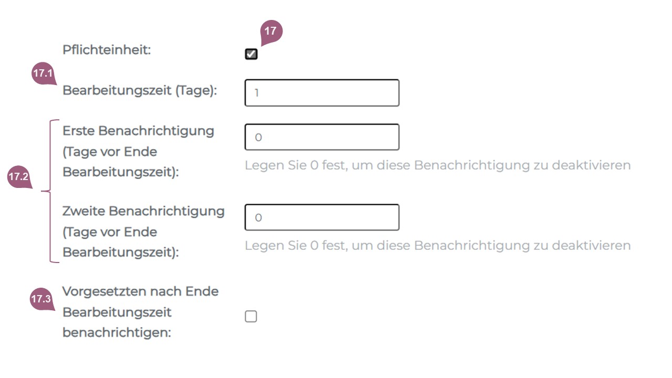Click the Bearbeitungszeit (Tage) label
Viewport: 672px width, 378px height.
[140, 90]
